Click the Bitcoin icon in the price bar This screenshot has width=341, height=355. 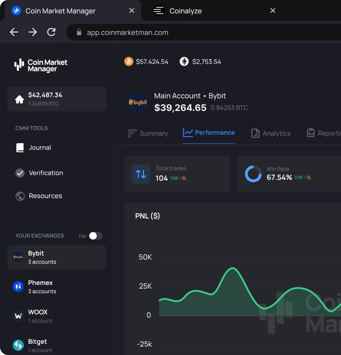(x=129, y=61)
